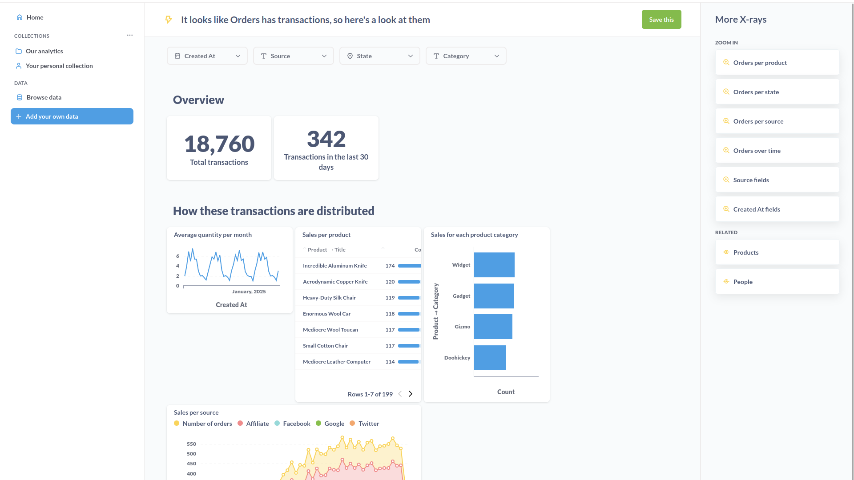Click the personal collection person icon

pyautogui.click(x=19, y=66)
